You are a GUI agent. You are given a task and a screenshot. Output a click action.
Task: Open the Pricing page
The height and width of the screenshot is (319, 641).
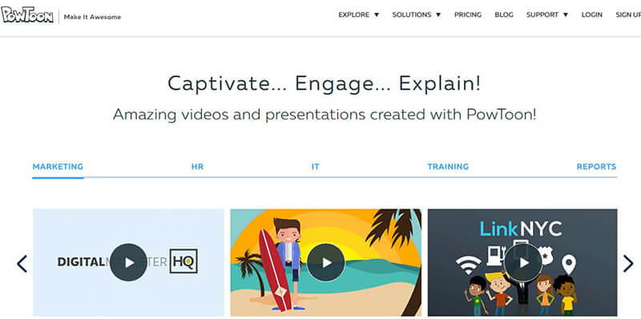point(468,14)
